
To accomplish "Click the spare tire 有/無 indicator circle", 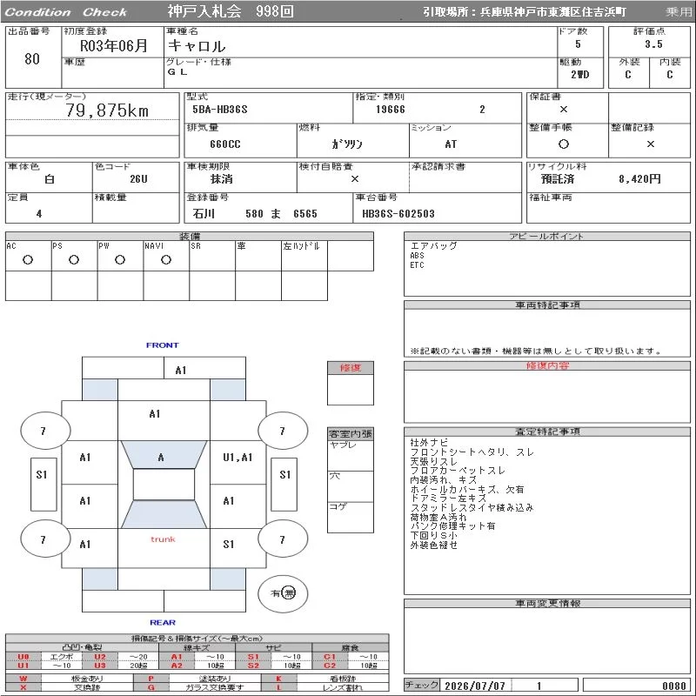I will [283, 593].
